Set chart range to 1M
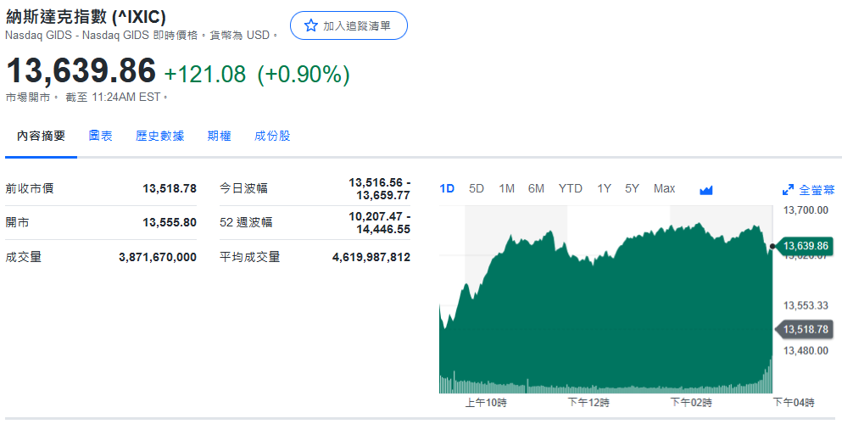The width and height of the screenshot is (842, 424). 506,188
